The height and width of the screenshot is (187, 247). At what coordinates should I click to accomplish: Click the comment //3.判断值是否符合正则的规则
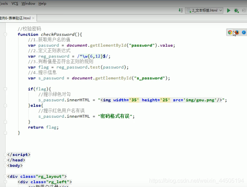(x=61, y=62)
